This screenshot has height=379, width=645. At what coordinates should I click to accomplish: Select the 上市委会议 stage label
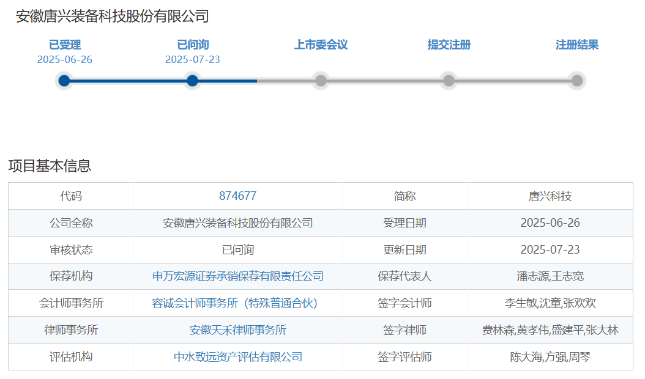tap(321, 45)
